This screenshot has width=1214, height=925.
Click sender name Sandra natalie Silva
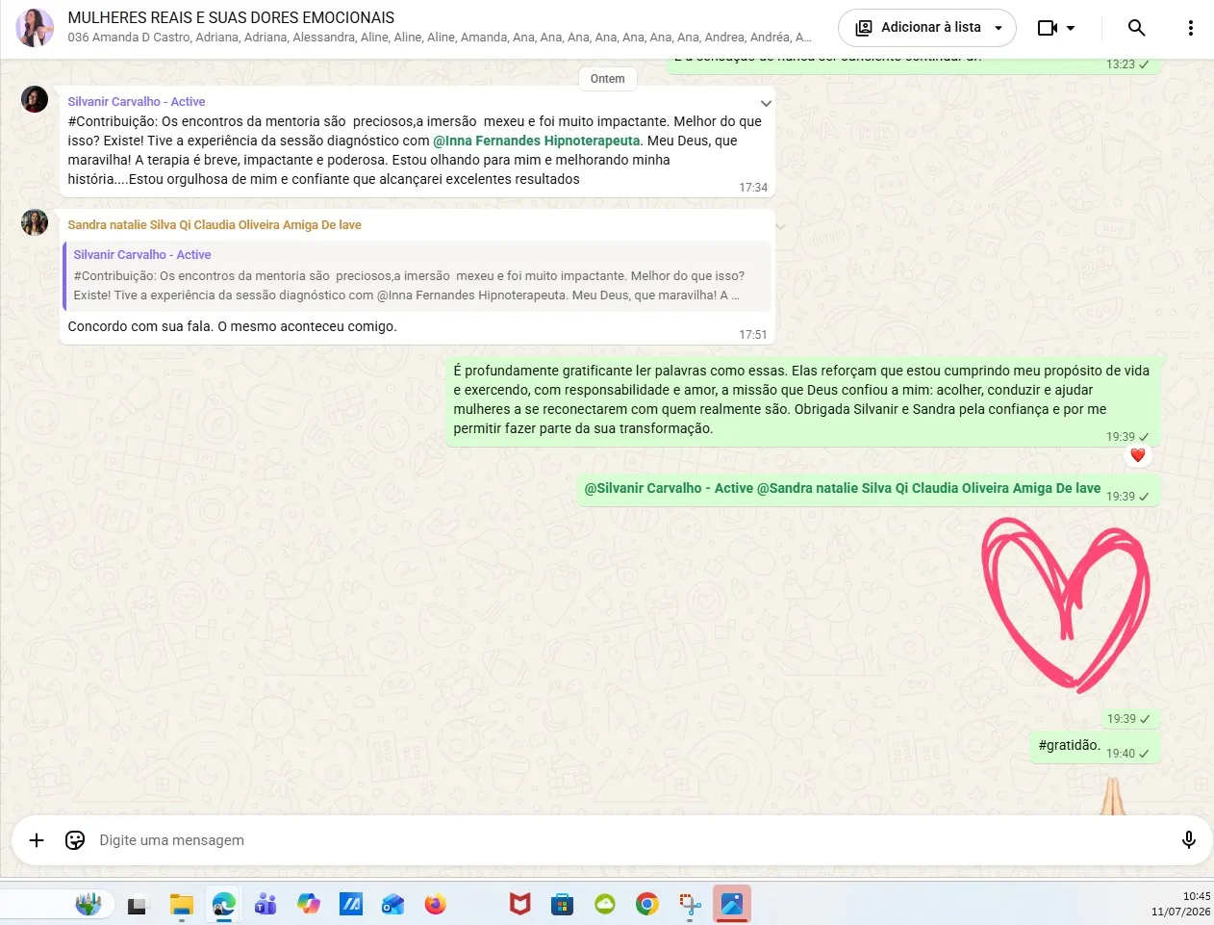(215, 224)
